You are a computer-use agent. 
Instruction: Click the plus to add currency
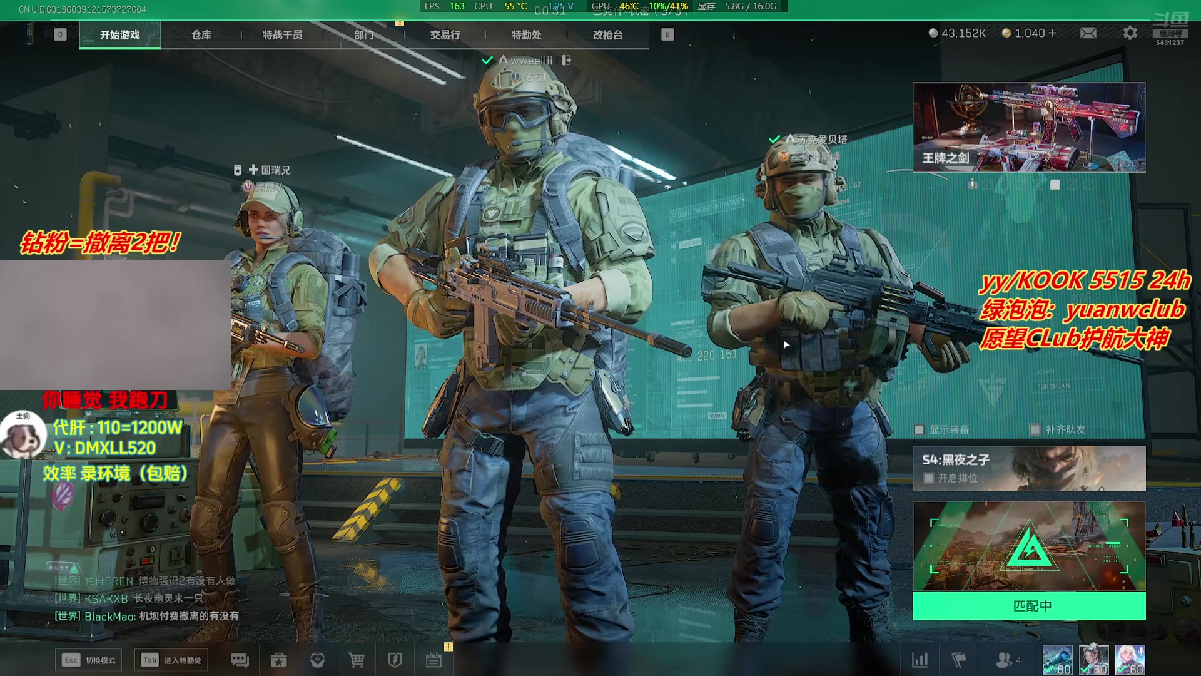(x=1052, y=33)
